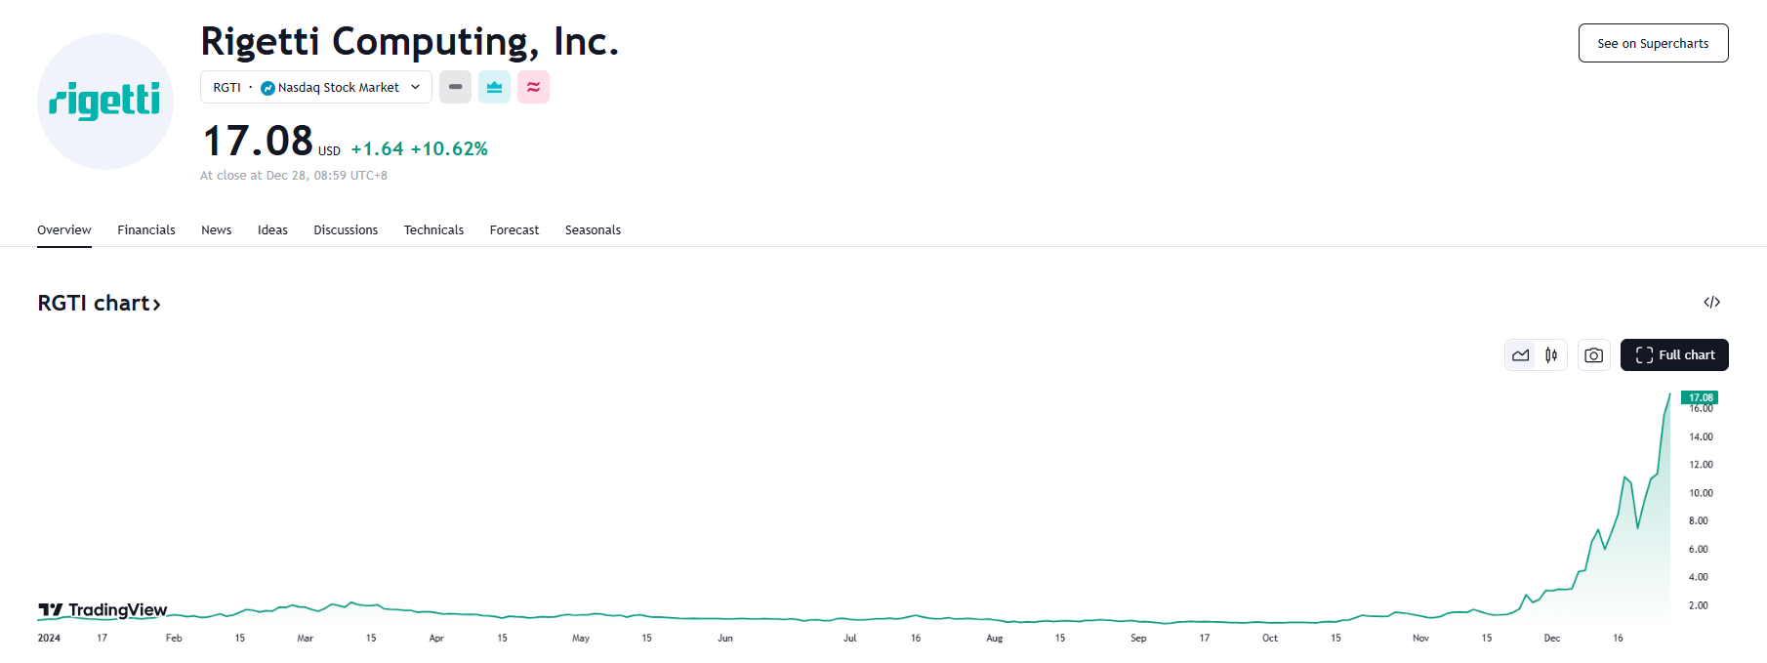
Task: Take a chart snapshot with camera icon
Action: click(x=1593, y=355)
